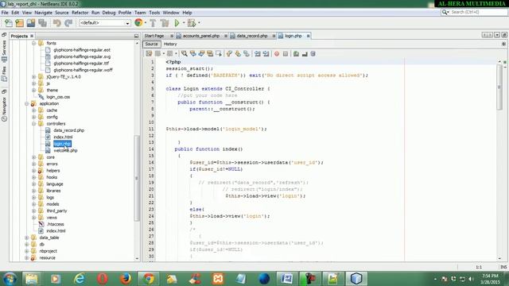
Task: Click the Save All toolbar icon
Action: 42,23
